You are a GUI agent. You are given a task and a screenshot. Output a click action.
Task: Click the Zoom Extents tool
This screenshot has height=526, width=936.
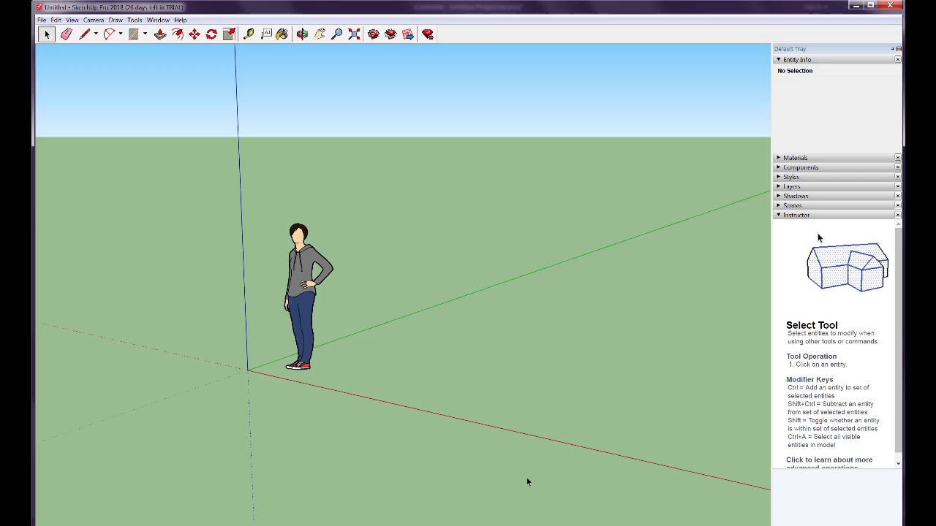click(354, 34)
